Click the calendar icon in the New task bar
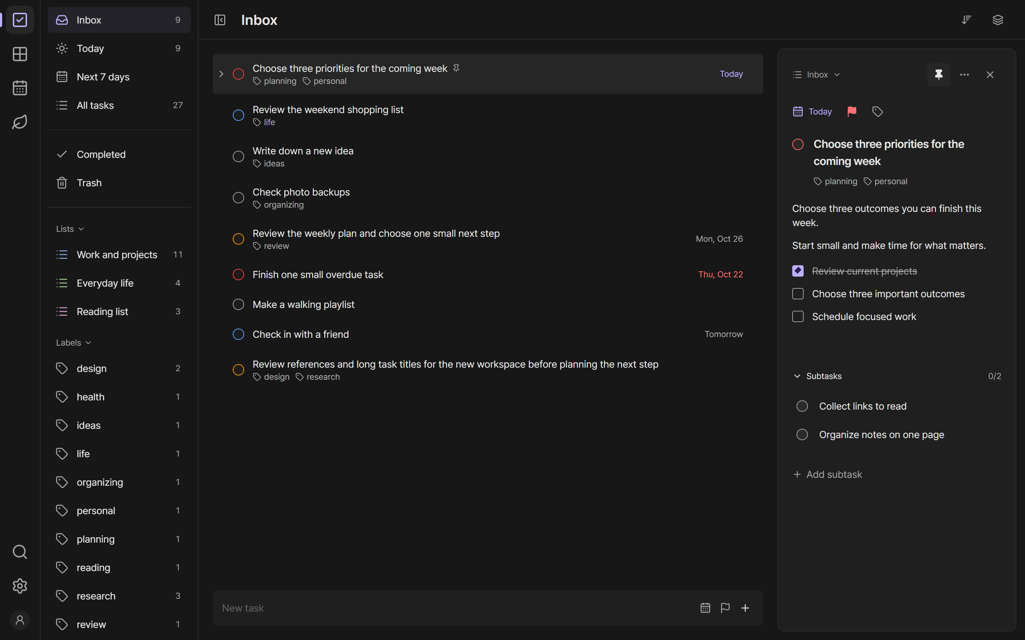 [705, 608]
